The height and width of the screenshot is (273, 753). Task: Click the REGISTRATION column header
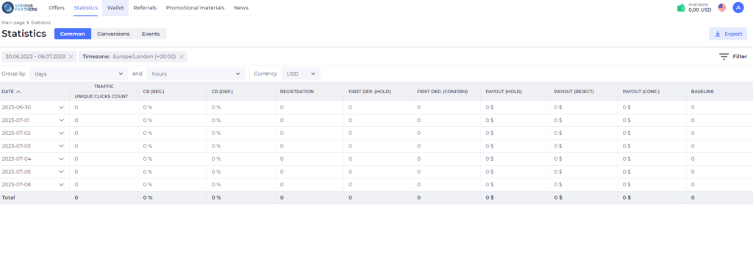297,92
